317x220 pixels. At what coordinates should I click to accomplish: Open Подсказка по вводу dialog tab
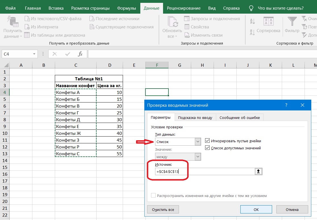[x=195, y=118]
